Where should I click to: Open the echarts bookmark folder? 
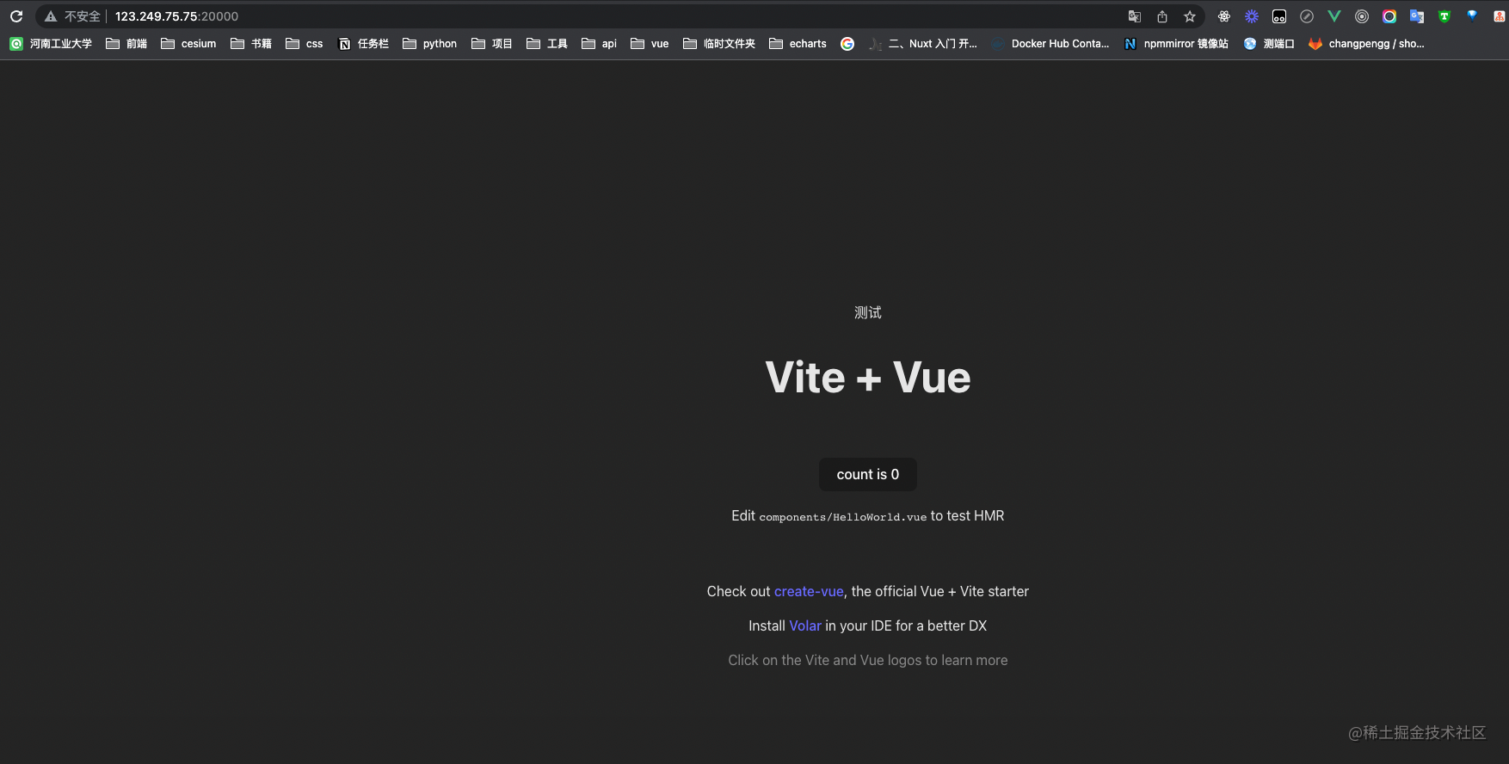798,44
